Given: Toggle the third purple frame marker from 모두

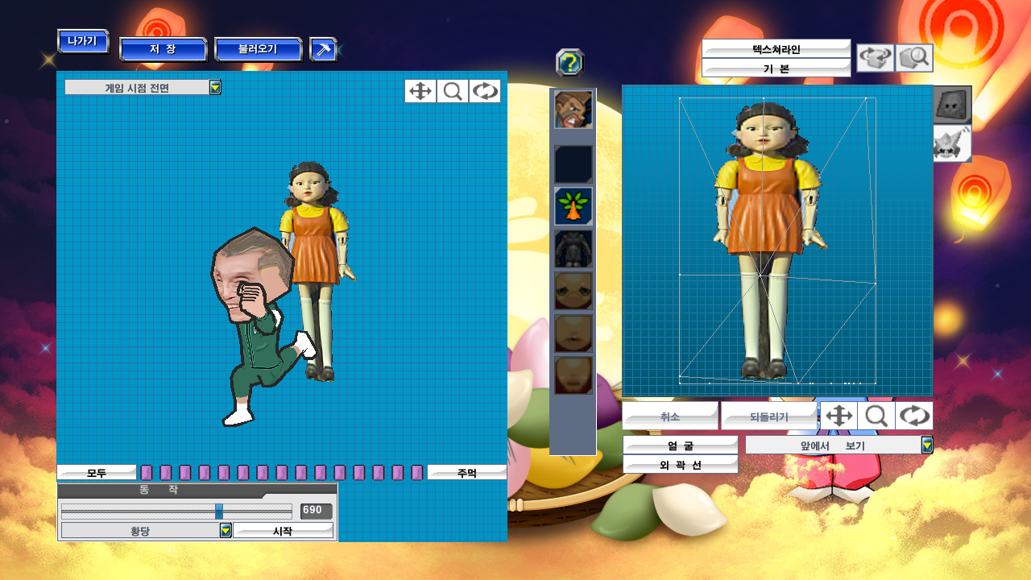Looking at the screenshot, I should pos(185,473).
